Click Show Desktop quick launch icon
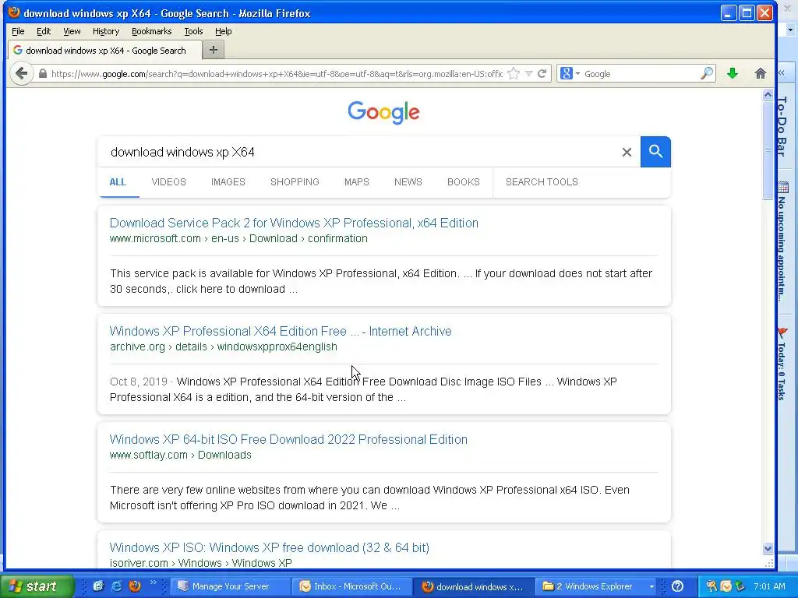The width and height of the screenshot is (798, 598). pos(98,586)
